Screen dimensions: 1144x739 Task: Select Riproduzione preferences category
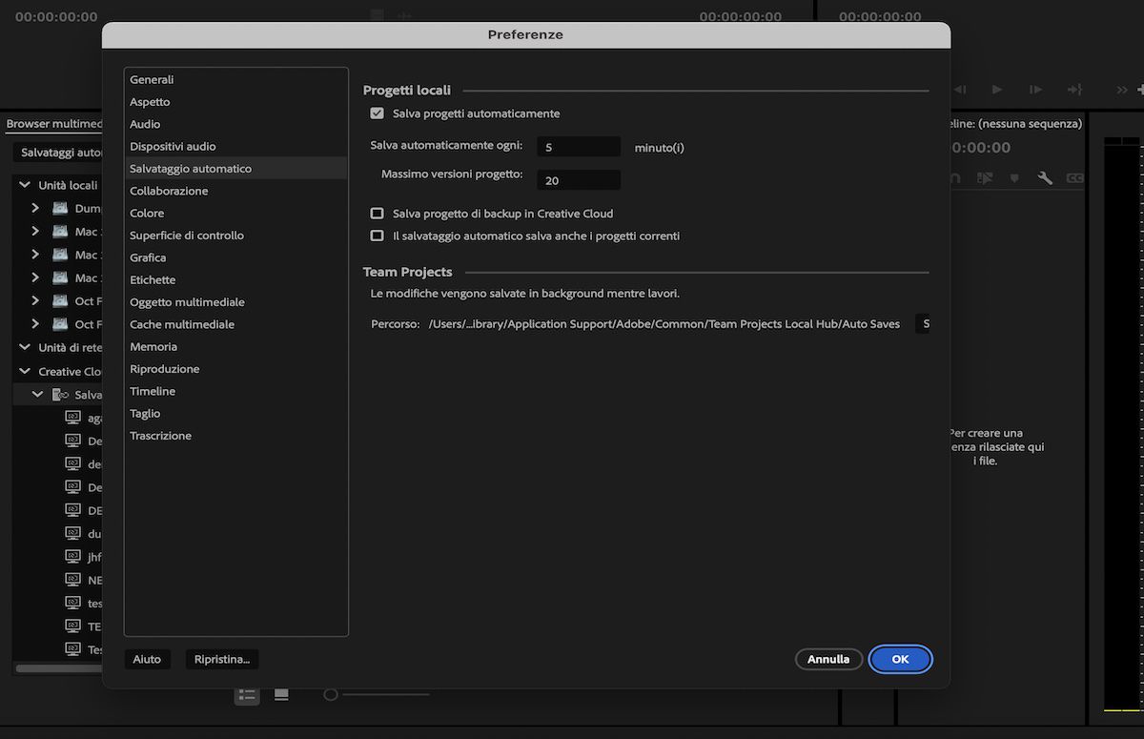235,369
